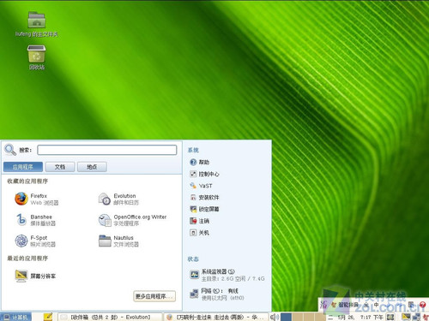Start Banshee media player

35,220
